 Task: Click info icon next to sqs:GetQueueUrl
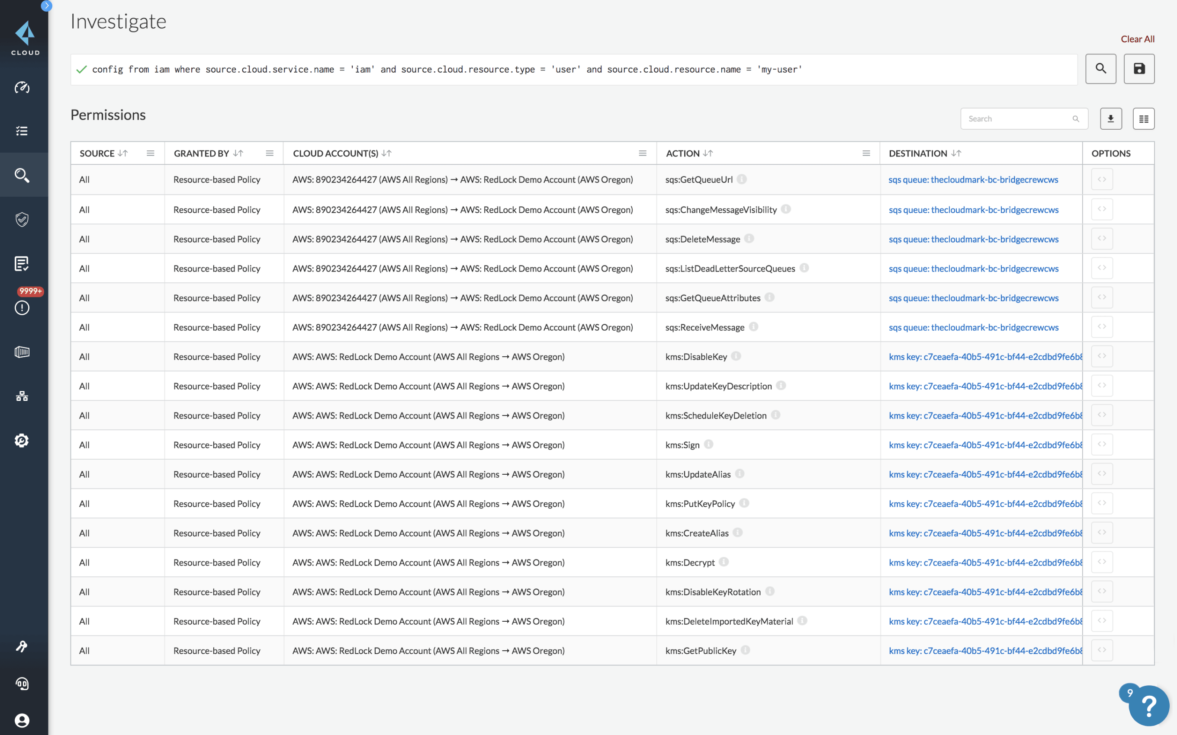point(742,179)
